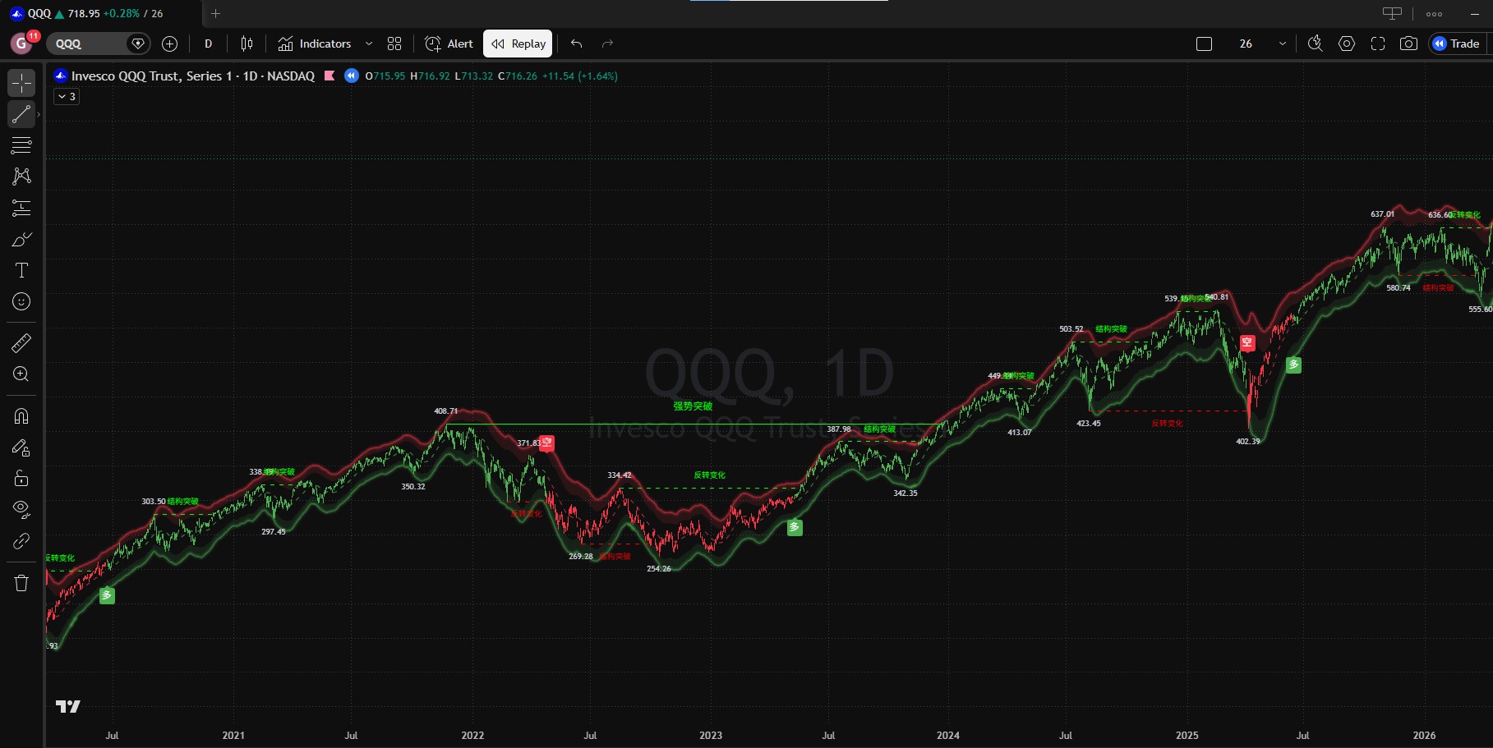Click the Invesco QQQ Trust legend title
The image size is (1493, 748).
pyautogui.click(x=193, y=76)
